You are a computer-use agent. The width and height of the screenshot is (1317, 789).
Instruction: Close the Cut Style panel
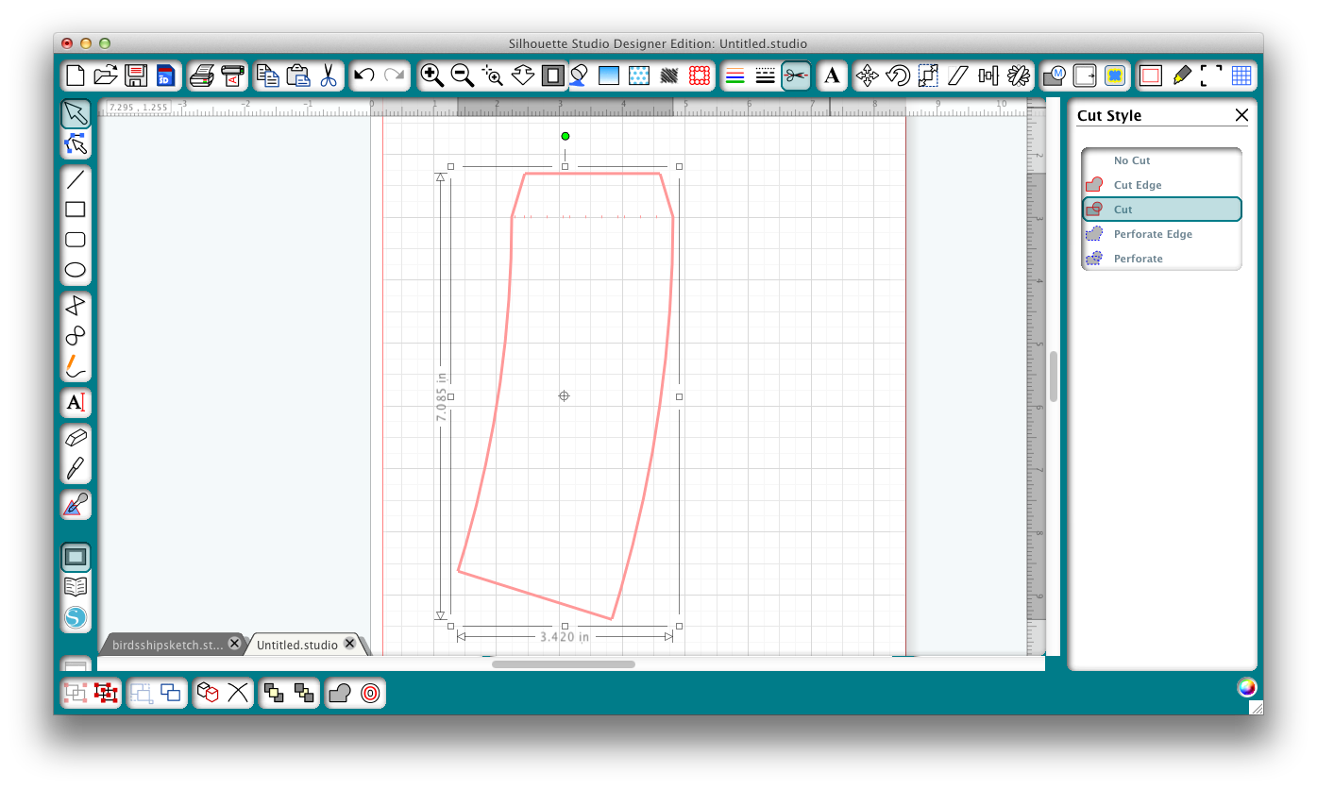(1241, 115)
